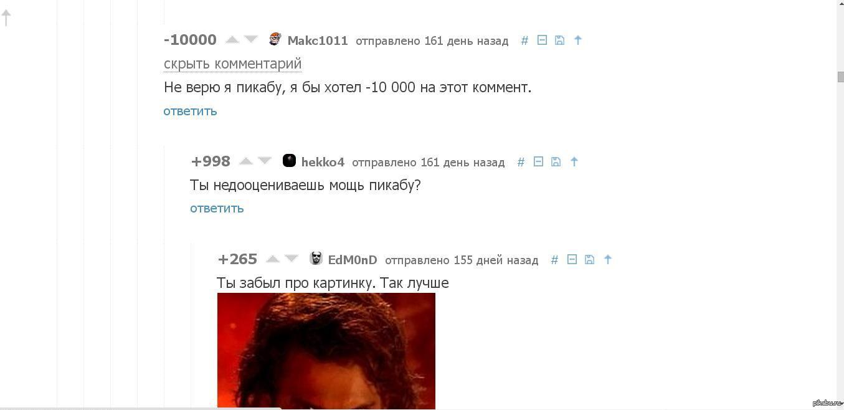
Task: Reply to the Makc1011 comment via ответить
Action: tap(190, 111)
